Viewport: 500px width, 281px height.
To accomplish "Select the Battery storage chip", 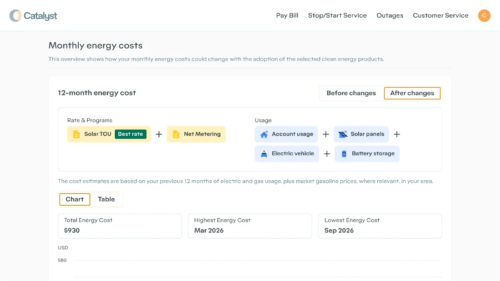I will coord(367,154).
